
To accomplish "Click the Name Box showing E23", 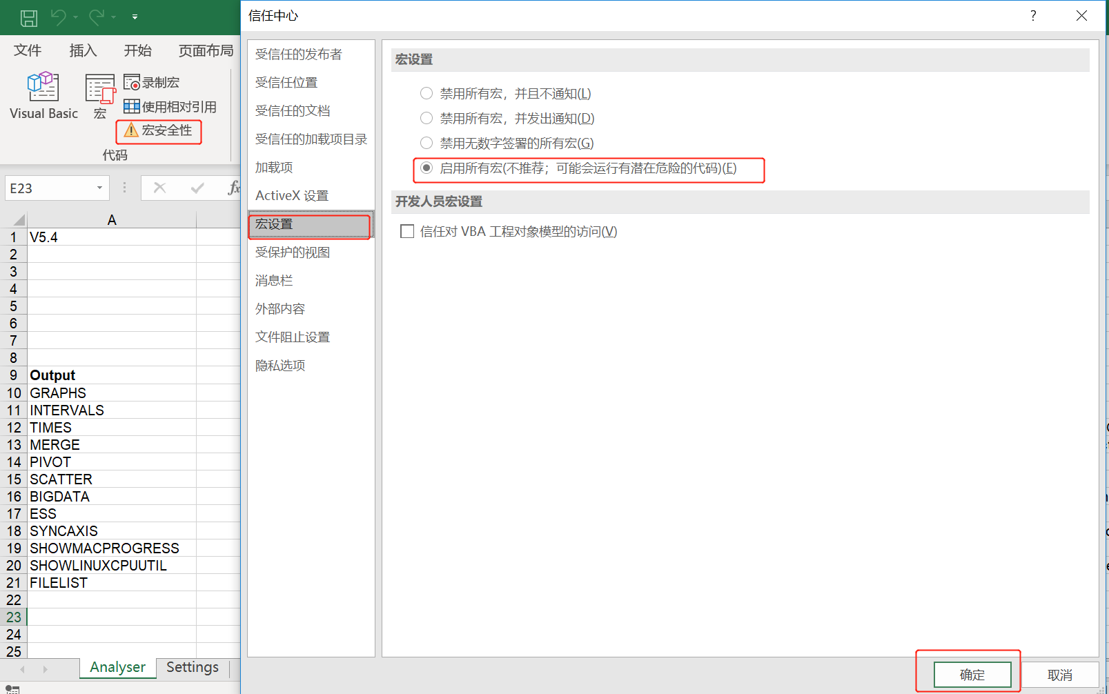I will (48, 188).
